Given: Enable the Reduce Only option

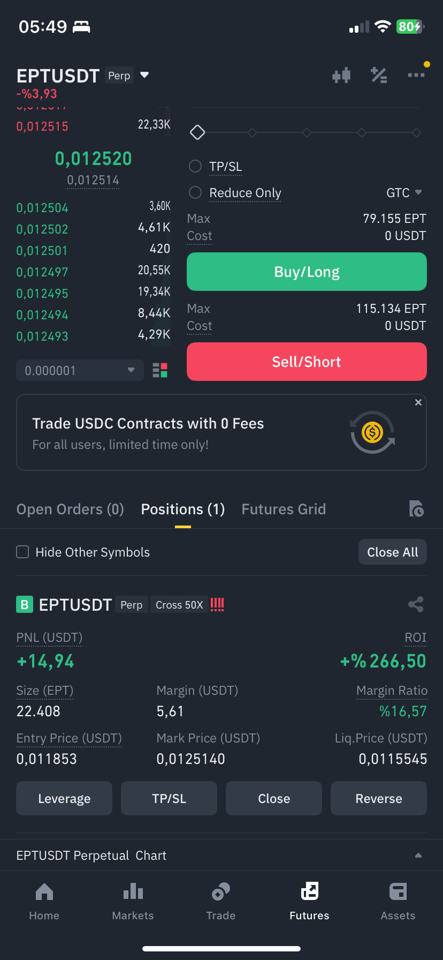Looking at the screenshot, I should (x=195, y=192).
